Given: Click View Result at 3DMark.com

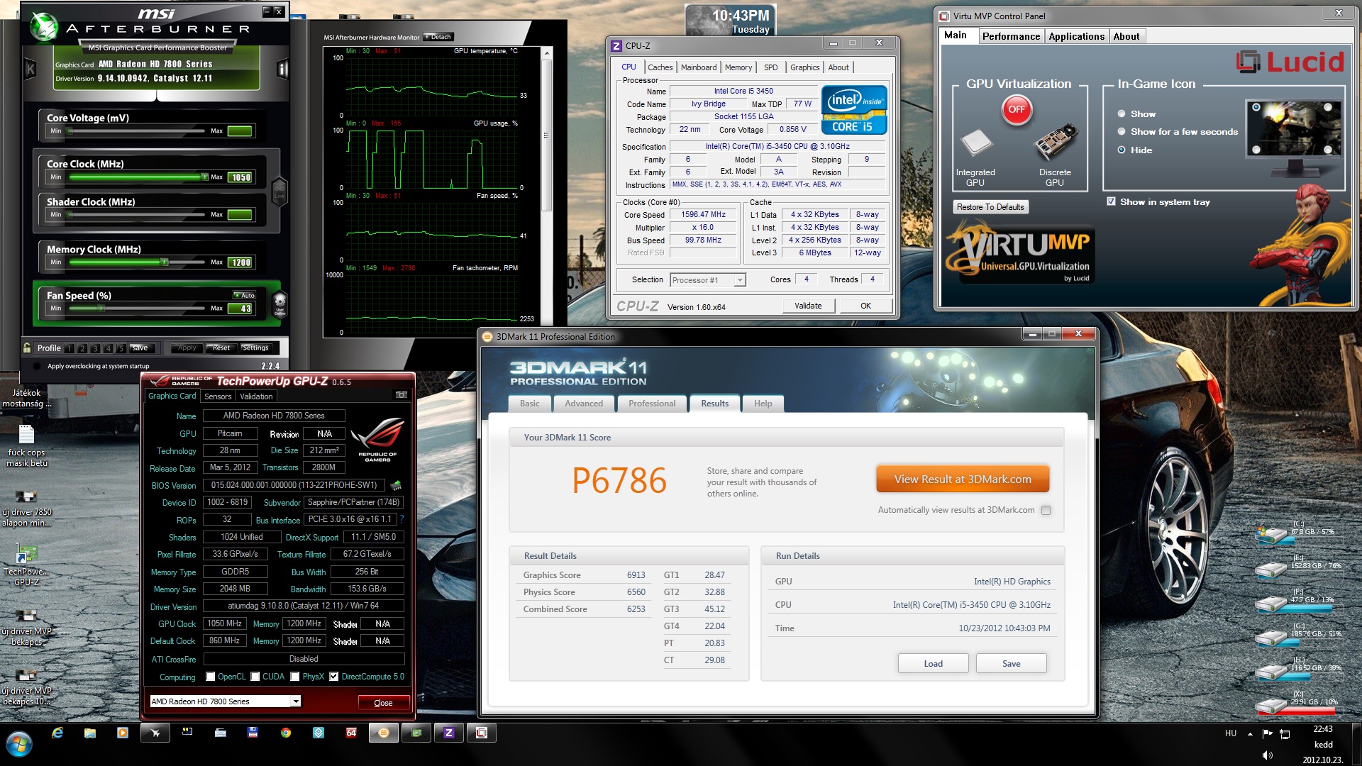Looking at the screenshot, I should (x=963, y=479).
